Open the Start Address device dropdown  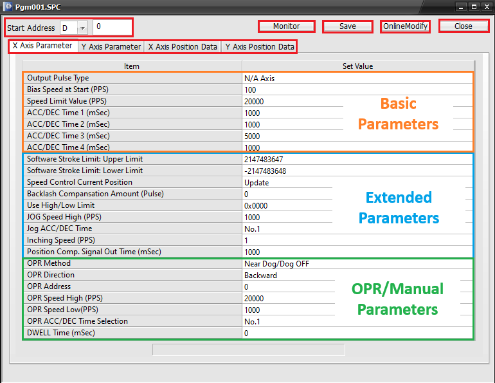click(x=82, y=28)
